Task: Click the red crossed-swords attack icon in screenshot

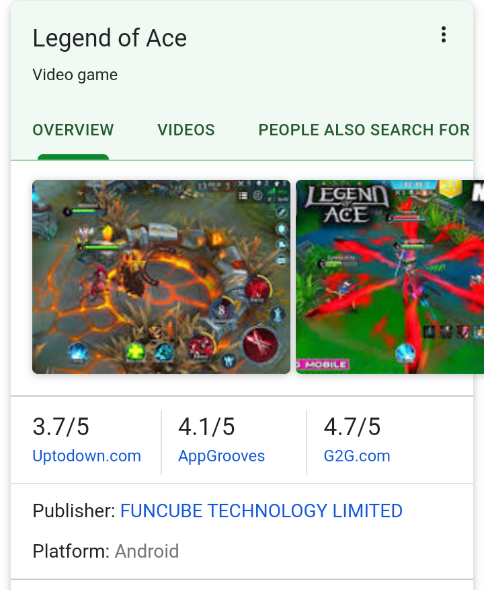Action: (x=260, y=343)
